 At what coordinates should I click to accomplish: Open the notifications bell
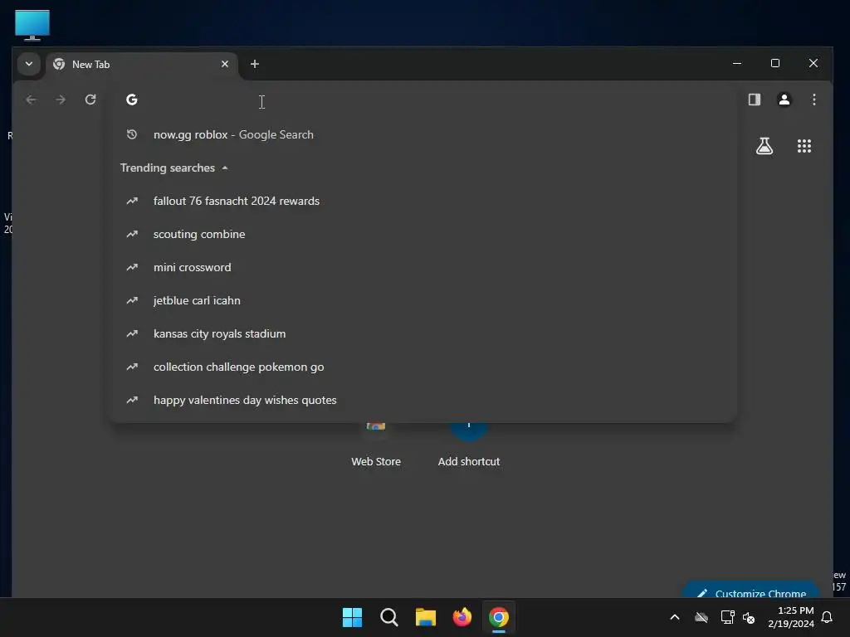(828, 617)
